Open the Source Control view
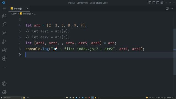Image resolution: width=176 pixels, height=99 pixels. 4,33
